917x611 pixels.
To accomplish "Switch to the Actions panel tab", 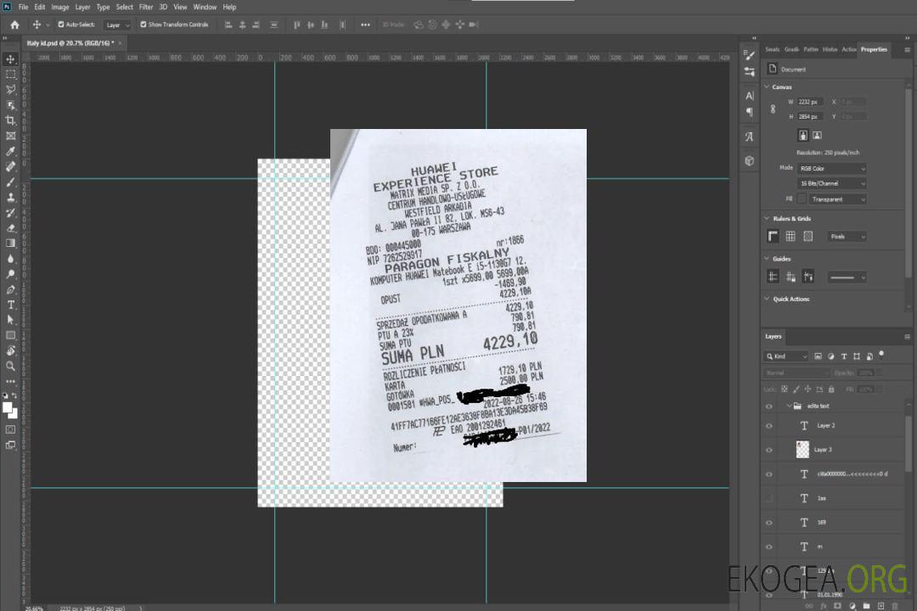I will pos(848,49).
